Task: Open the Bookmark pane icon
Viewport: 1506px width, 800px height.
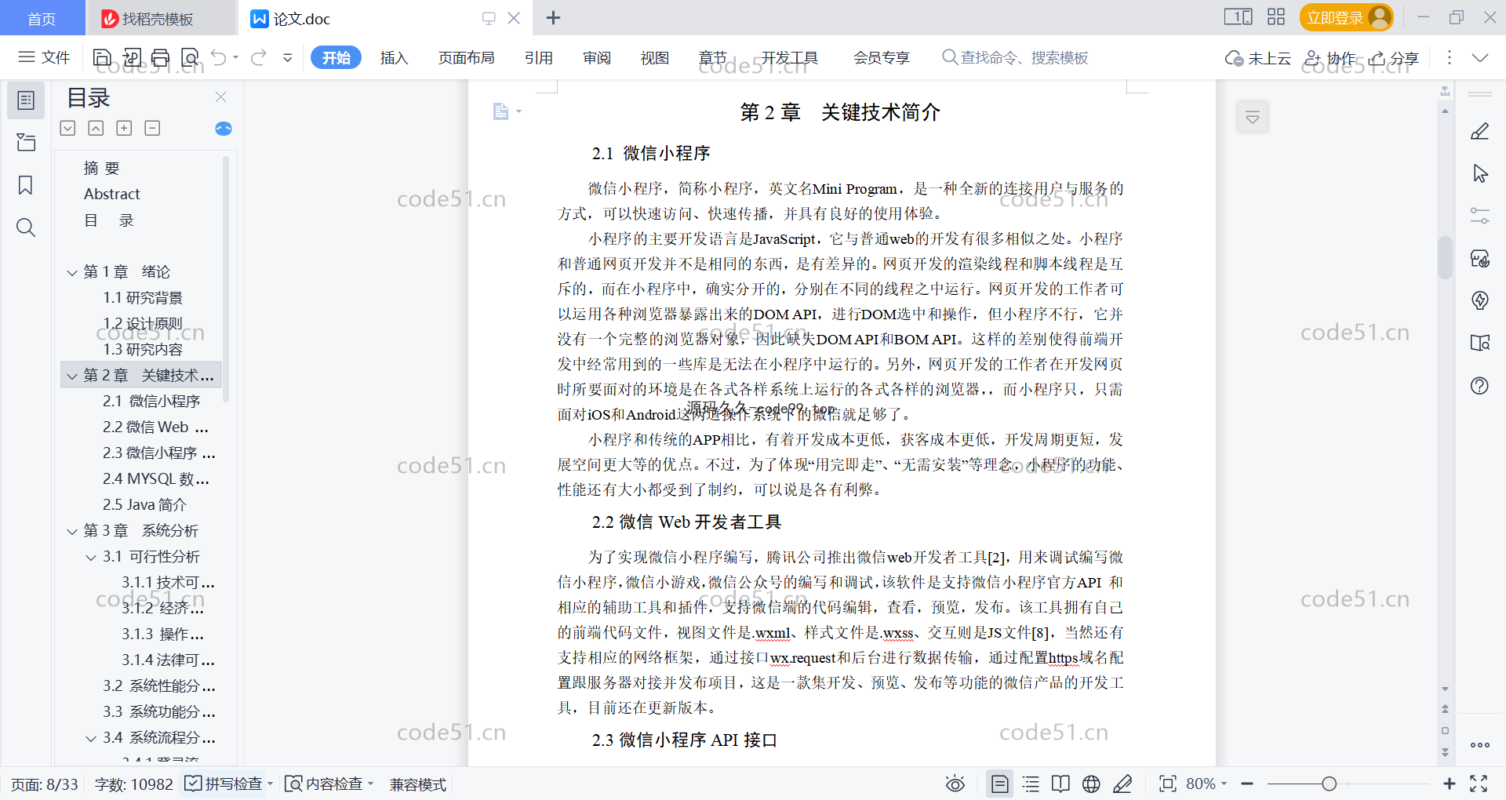Action: click(x=26, y=185)
